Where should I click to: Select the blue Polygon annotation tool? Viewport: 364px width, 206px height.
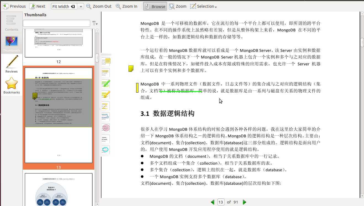(106, 117)
